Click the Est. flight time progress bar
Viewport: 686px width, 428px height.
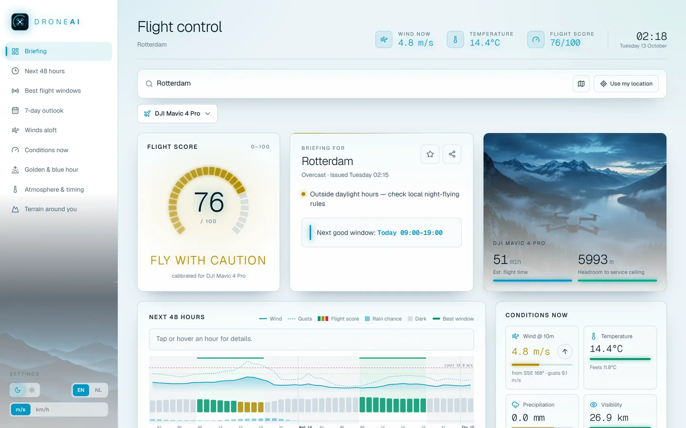pyautogui.click(x=533, y=281)
